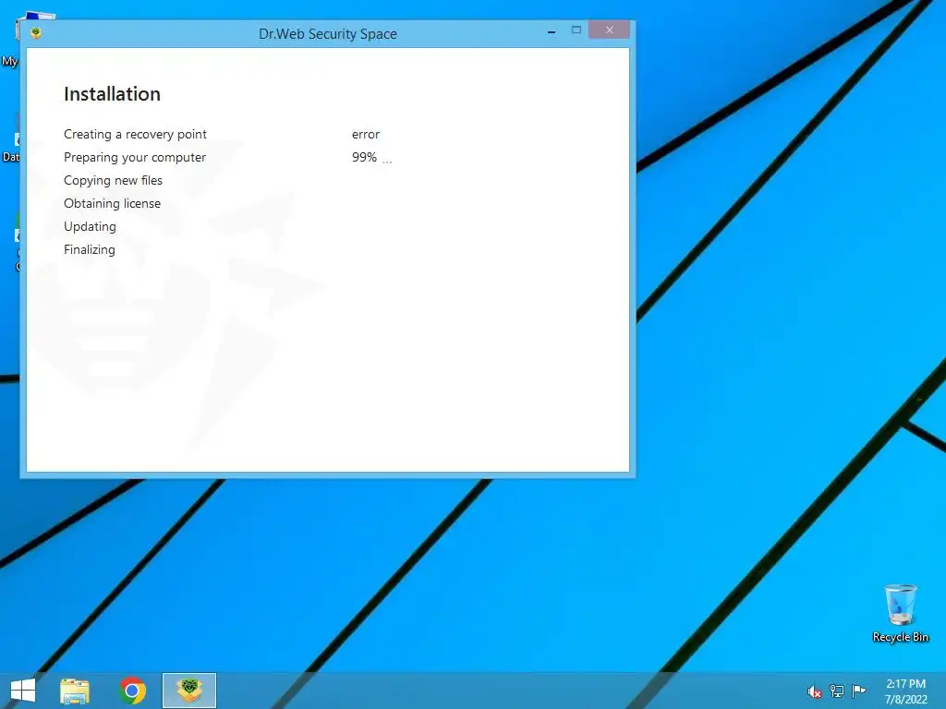The height and width of the screenshot is (709, 946).
Task: Open Google Chrome from the taskbar
Action: point(133,691)
